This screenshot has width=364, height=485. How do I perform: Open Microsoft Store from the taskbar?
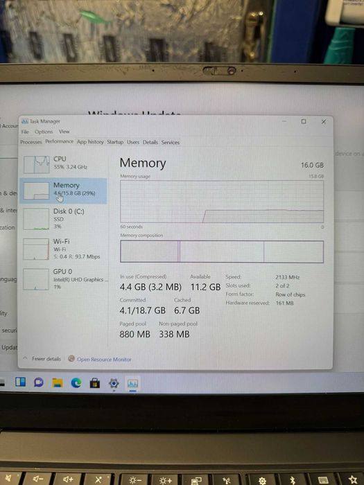95,384
